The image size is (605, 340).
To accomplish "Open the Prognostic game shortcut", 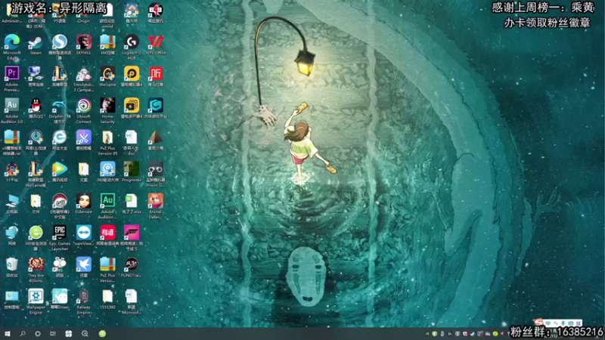I will click(x=132, y=168).
